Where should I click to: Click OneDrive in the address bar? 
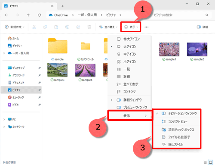click(x=61, y=15)
